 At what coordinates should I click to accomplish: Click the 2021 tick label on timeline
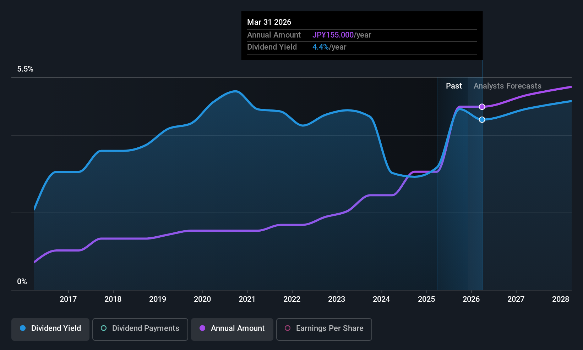tap(247, 299)
